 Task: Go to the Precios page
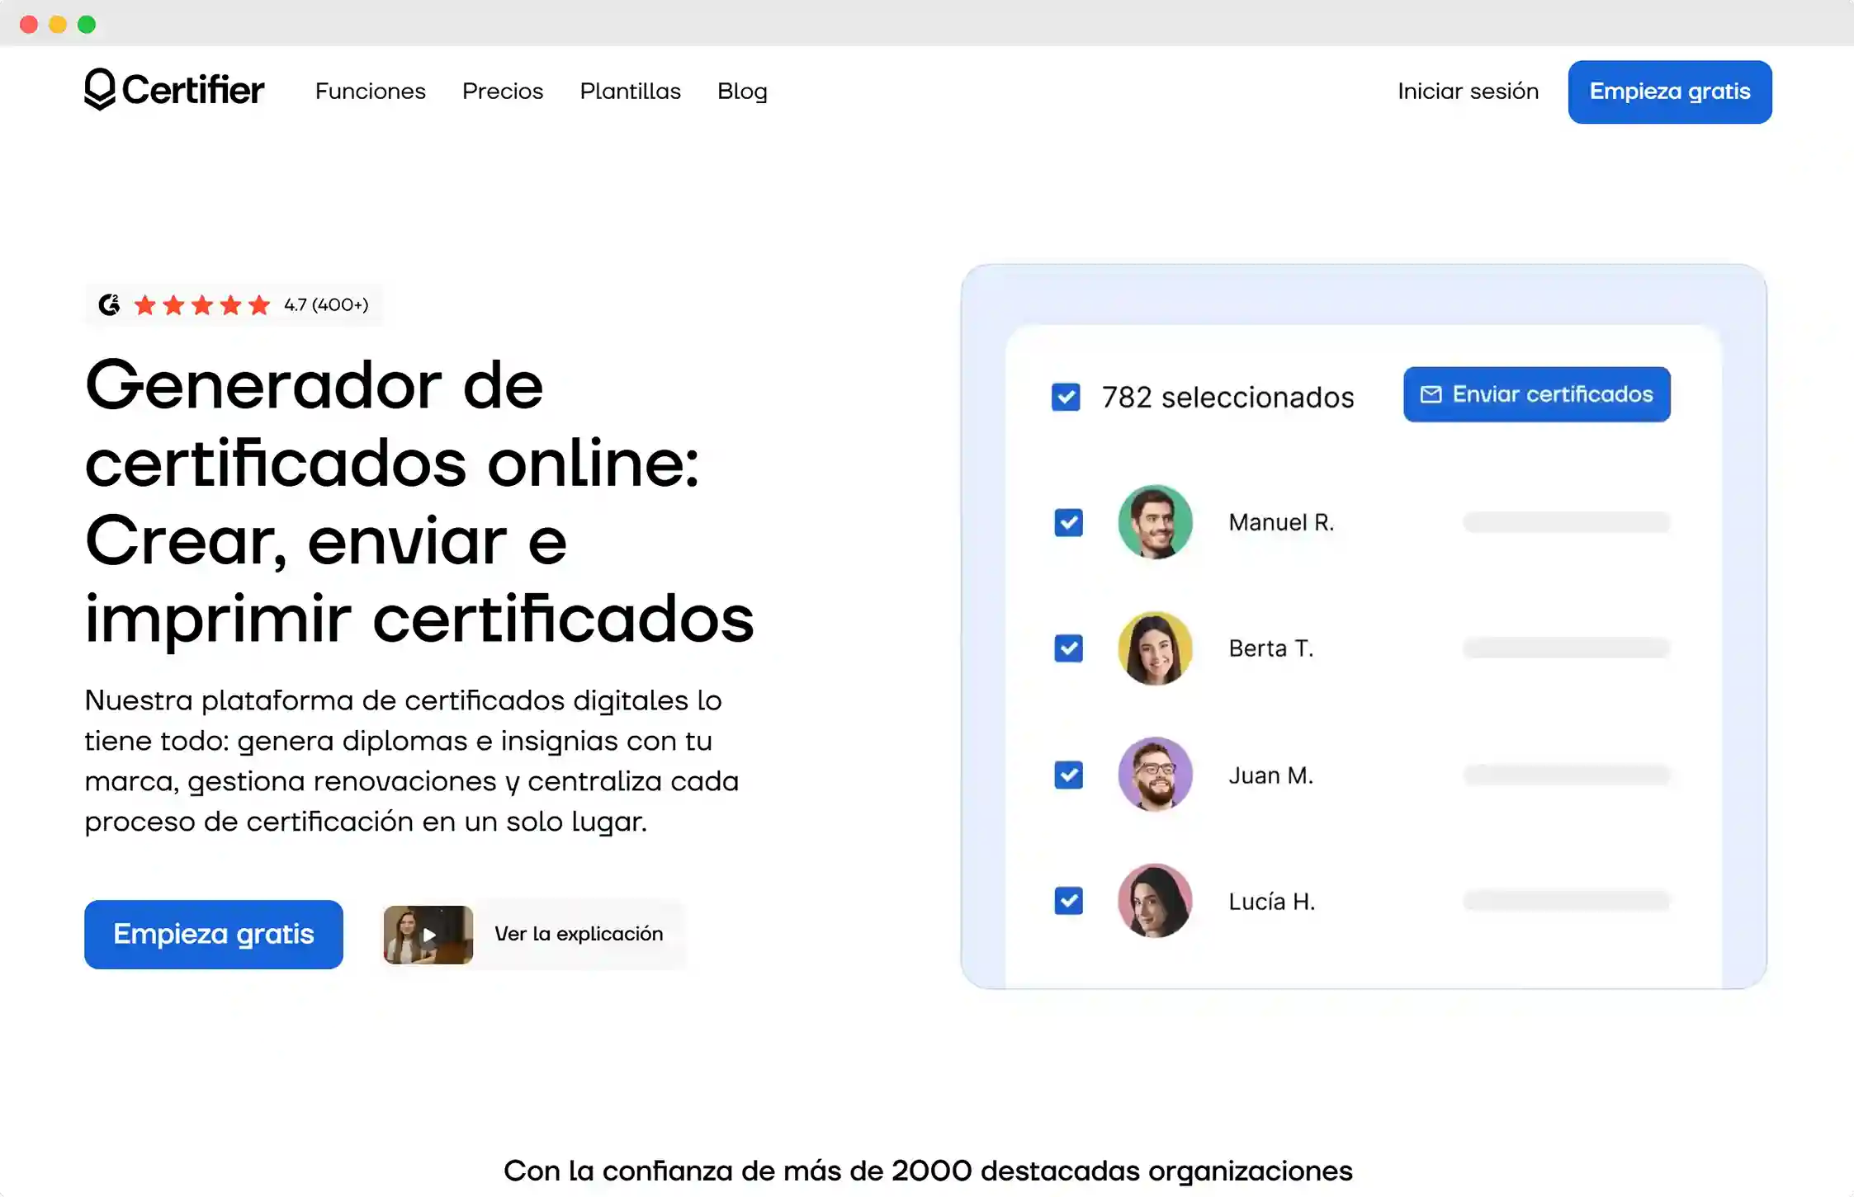click(502, 92)
